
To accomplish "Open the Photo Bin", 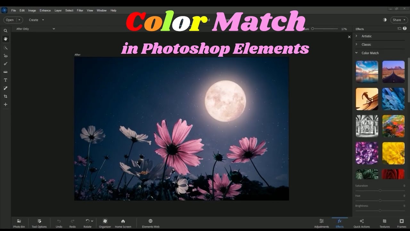I will coord(19,223).
